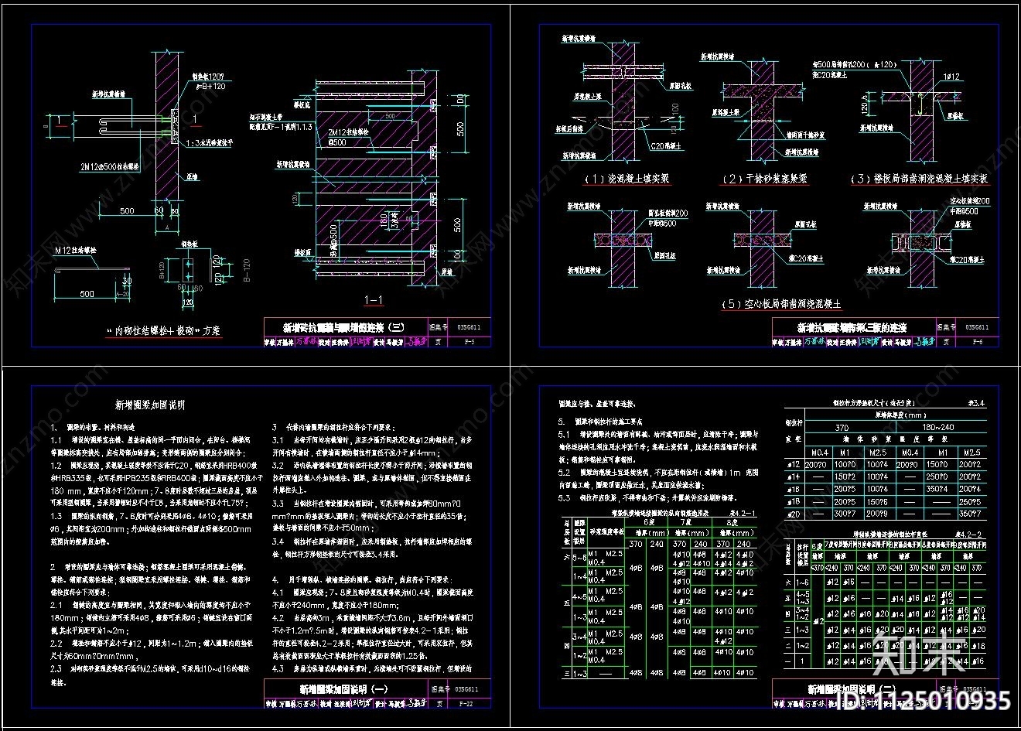Select the "180~240" column header
The image size is (1021, 731).
pyautogui.click(x=937, y=428)
